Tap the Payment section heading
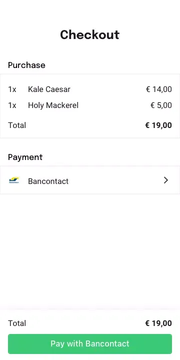This screenshot has width=180, height=360. point(25,157)
